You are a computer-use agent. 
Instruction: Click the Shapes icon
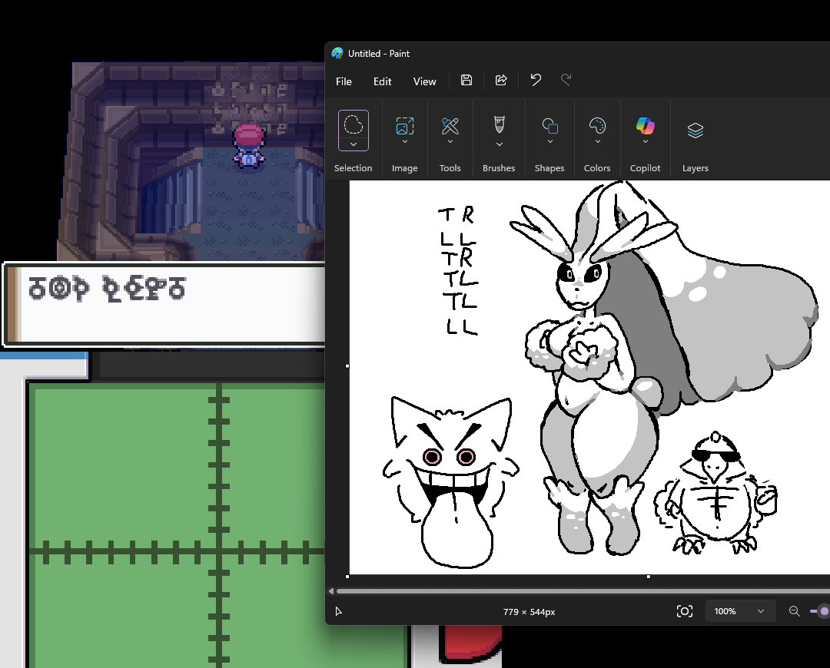[550, 126]
